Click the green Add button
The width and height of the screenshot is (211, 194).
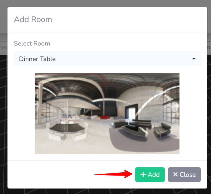150,174
